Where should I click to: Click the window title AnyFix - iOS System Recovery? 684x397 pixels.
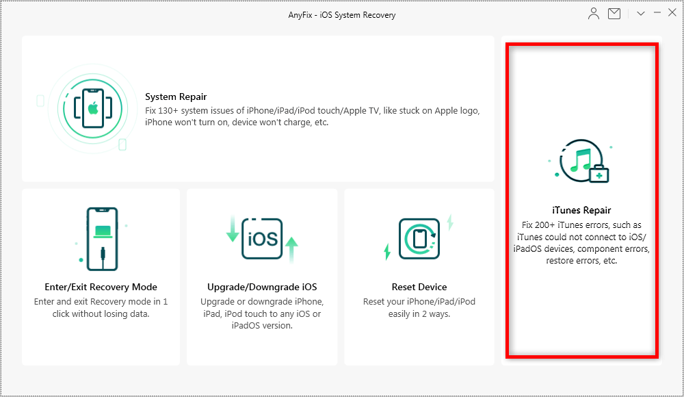[x=342, y=15]
